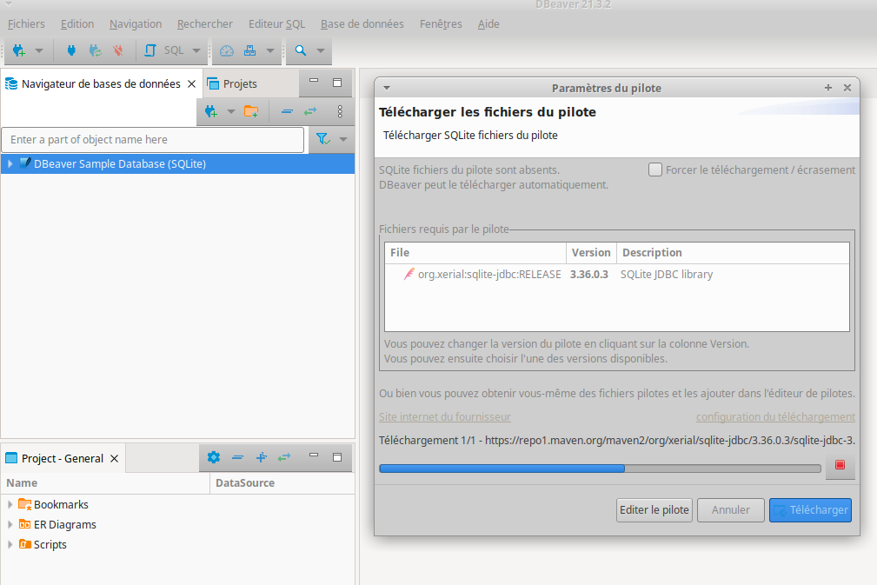Click the Editer le pilote button
The height and width of the screenshot is (585, 877).
(654, 510)
